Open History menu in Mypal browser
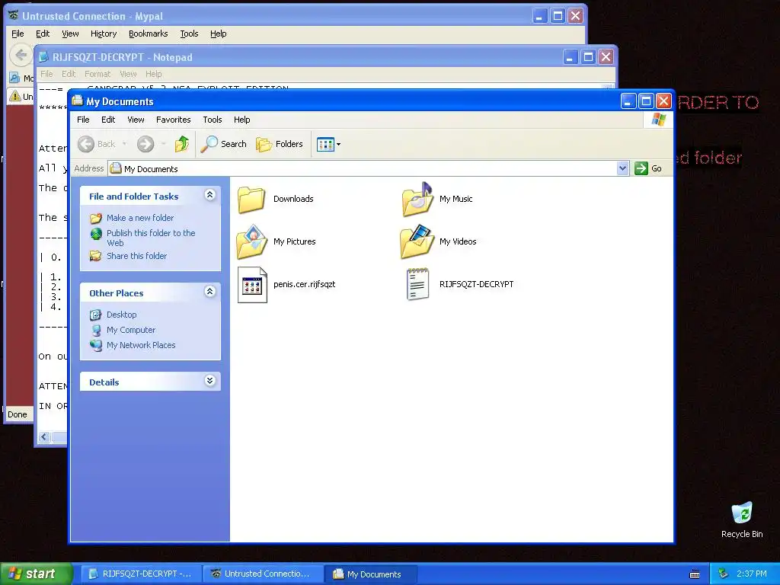The width and height of the screenshot is (780, 585). tap(104, 34)
